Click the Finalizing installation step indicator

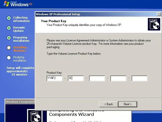point(9,58)
